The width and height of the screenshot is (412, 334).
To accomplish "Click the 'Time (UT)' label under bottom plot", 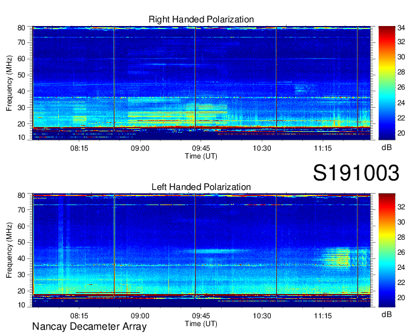I will tap(201, 324).
